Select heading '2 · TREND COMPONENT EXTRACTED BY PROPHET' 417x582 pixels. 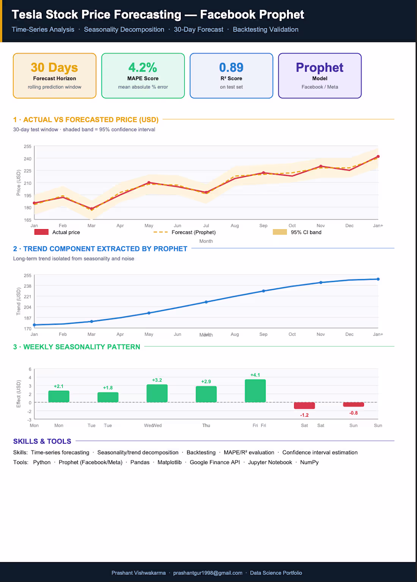click(x=100, y=249)
